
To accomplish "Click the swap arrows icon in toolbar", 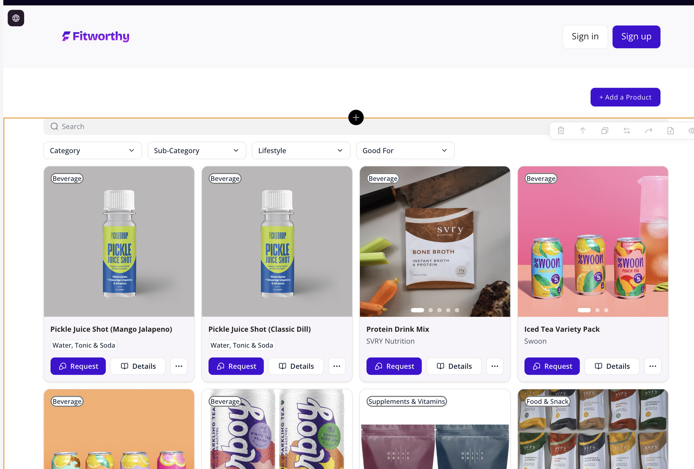I will (x=627, y=131).
